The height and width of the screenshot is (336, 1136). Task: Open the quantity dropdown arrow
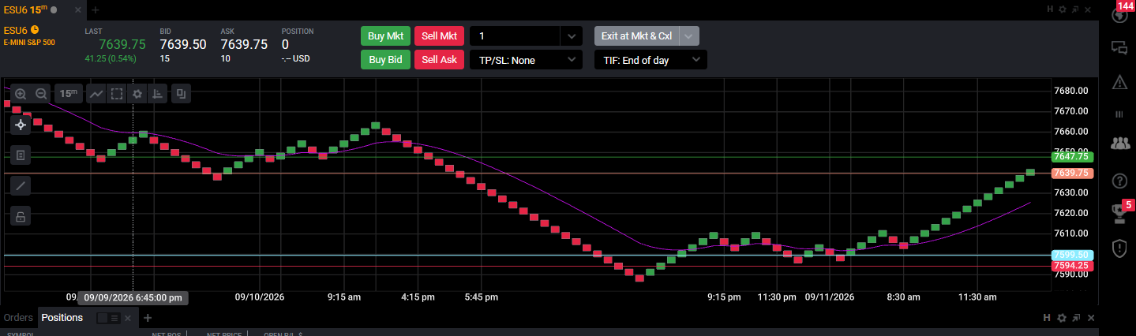click(x=572, y=36)
